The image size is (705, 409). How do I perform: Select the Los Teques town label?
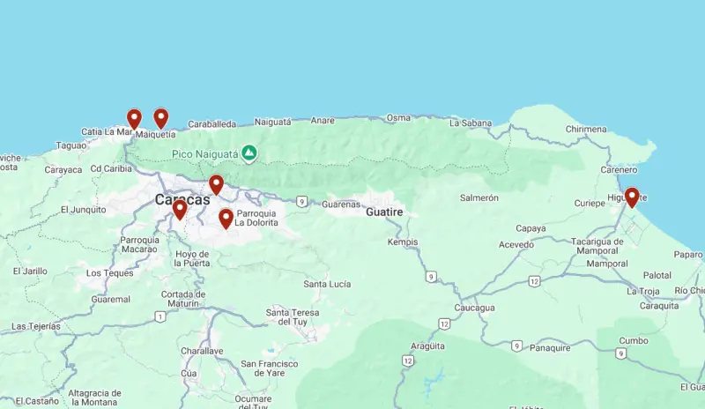pyautogui.click(x=109, y=273)
